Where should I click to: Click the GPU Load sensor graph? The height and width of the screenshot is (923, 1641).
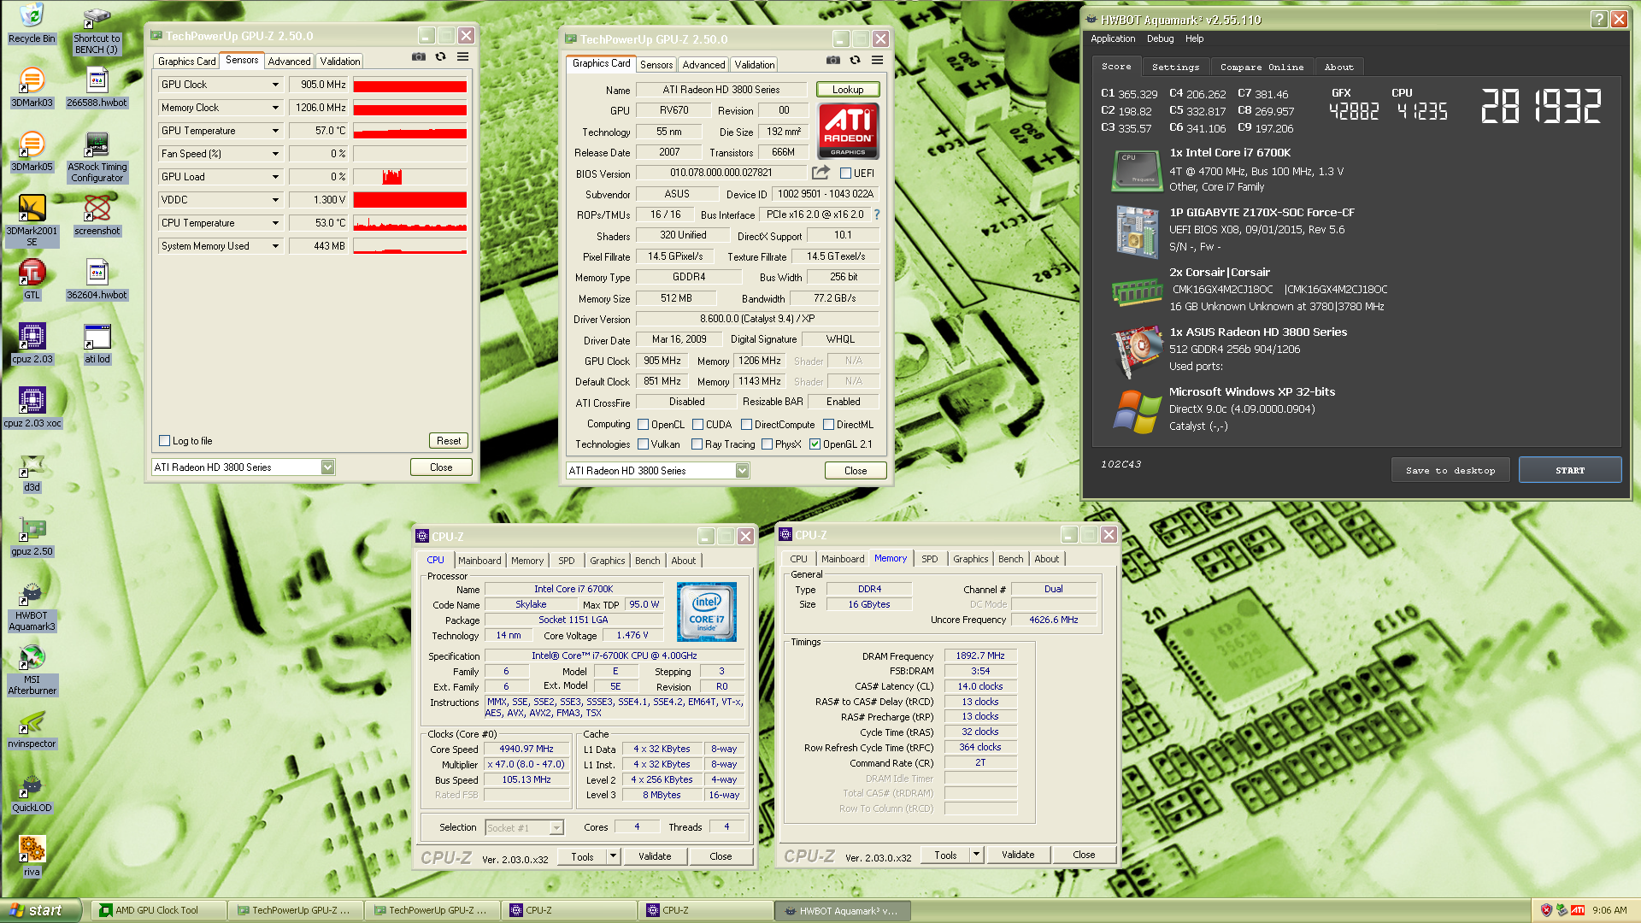coord(410,177)
